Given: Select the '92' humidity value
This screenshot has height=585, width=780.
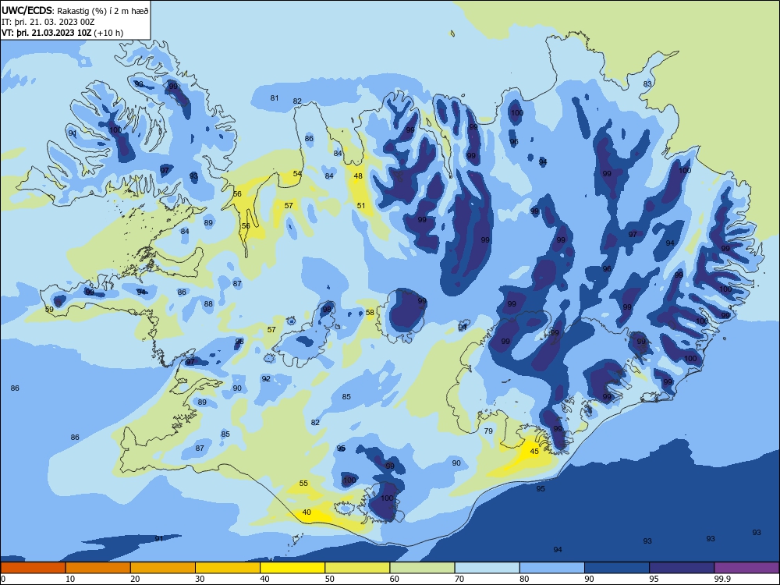Looking at the screenshot, I should 266,379.
